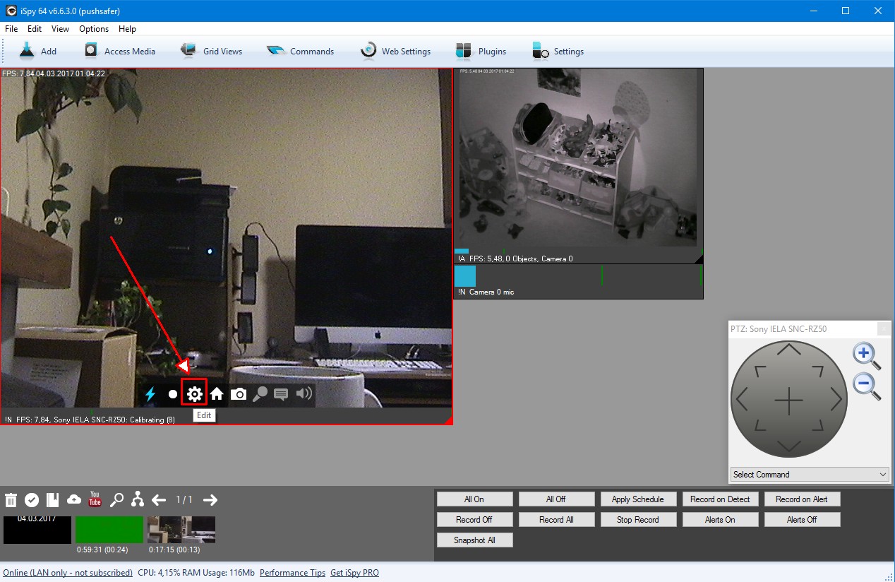This screenshot has width=895, height=582.
Task: Click the speaker listen icon on camera overlay
Action: (304, 393)
